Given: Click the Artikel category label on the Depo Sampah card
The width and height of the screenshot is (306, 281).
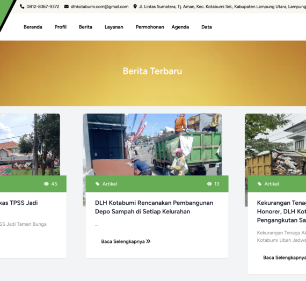Looking at the screenshot, I should [110, 184].
